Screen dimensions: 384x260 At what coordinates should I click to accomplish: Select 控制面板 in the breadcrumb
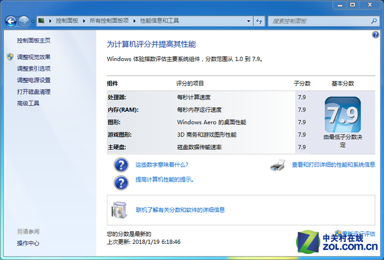[67, 21]
